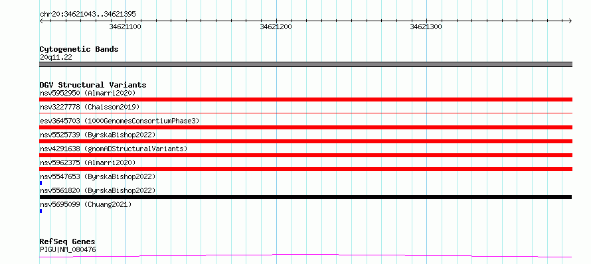
Task: Click the Cytogenetic Bands track title
Action: 79,49
